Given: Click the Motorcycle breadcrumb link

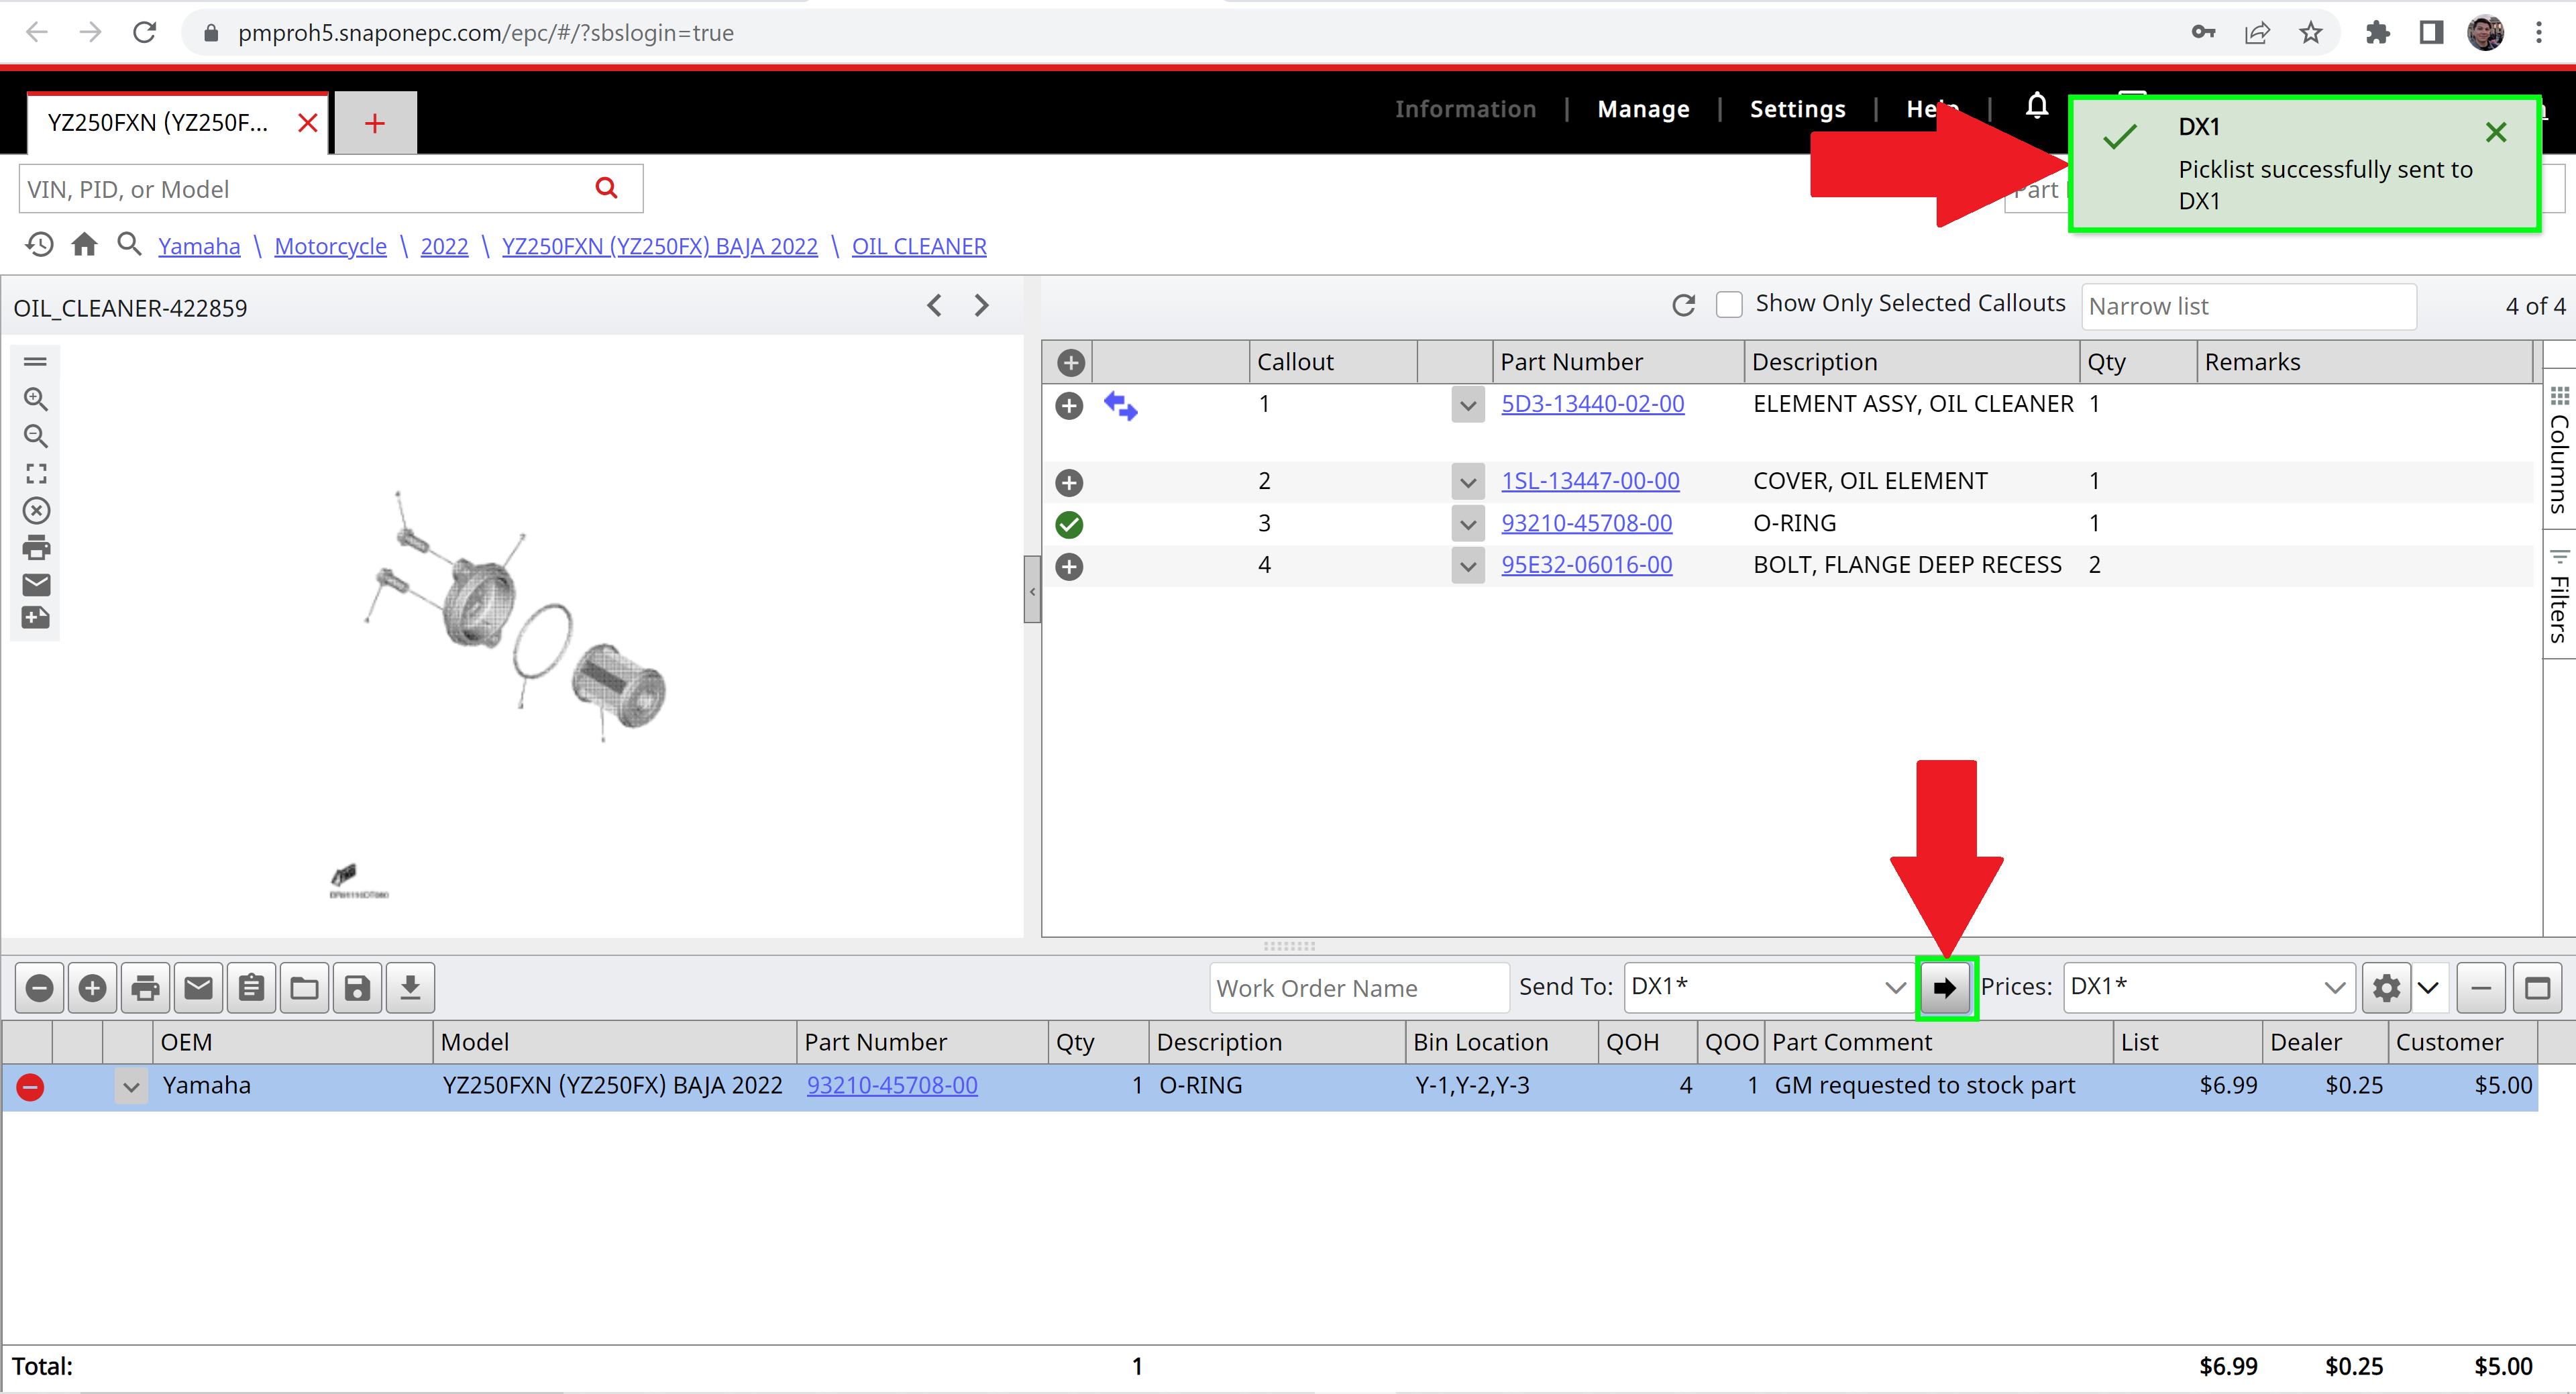Looking at the screenshot, I should [x=330, y=246].
